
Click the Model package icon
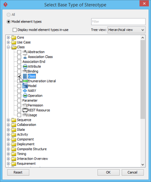tap(25, 86)
